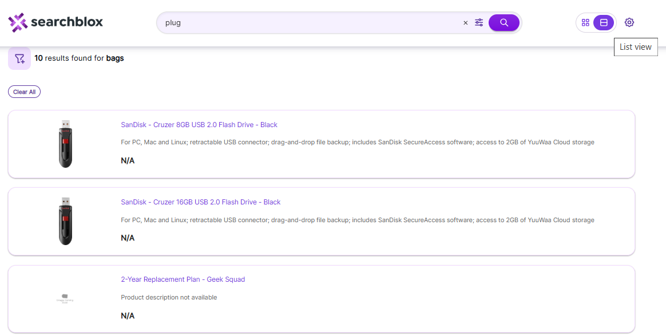Click the SearchBlox logo

tap(55, 22)
